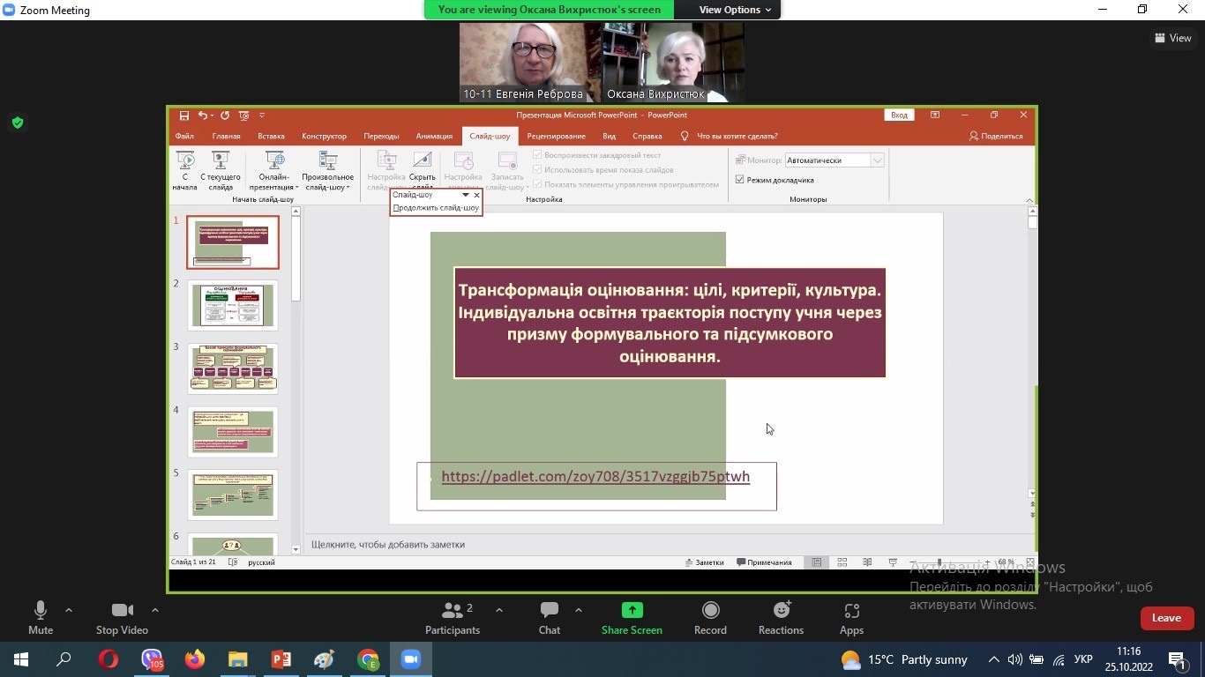Switch to the Анимация tab
The width and height of the screenshot is (1205, 677).
434,137
